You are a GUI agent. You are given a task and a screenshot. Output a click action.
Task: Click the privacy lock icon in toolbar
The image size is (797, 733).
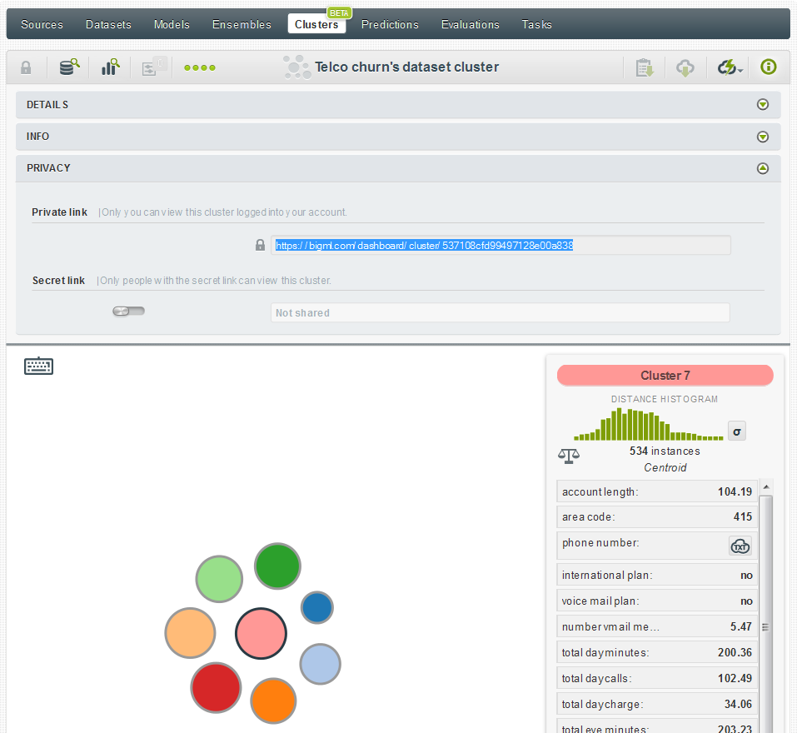click(26, 67)
